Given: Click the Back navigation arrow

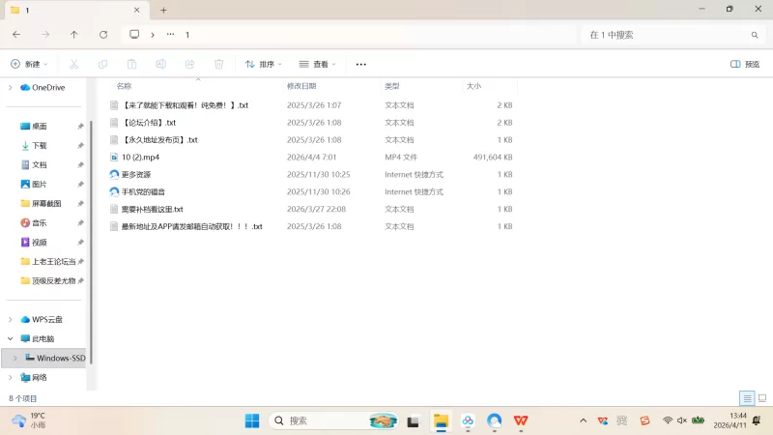Looking at the screenshot, I should pos(16,34).
